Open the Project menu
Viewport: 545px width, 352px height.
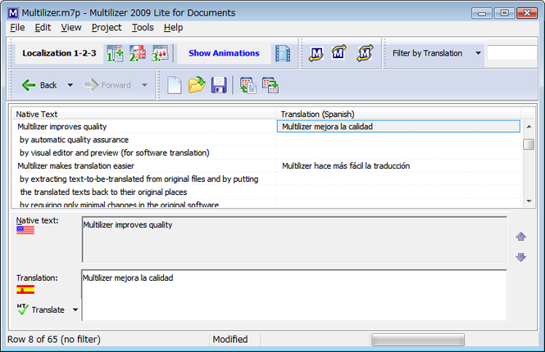(x=107, y=28)
